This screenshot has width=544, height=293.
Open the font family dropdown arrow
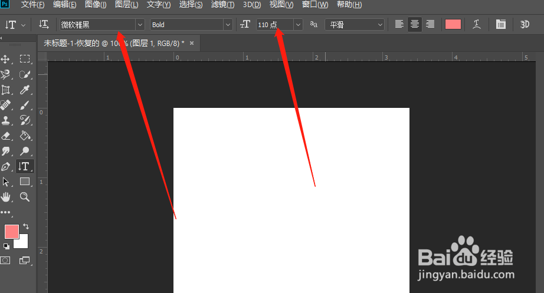click(x=140, y=25)
